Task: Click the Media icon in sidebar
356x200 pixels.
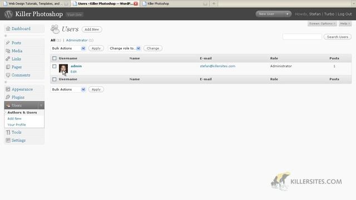Action: (x=8, y=51)
